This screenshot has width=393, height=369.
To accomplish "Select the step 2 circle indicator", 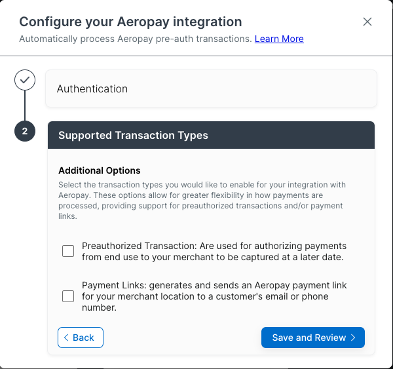I will (25, 131).
